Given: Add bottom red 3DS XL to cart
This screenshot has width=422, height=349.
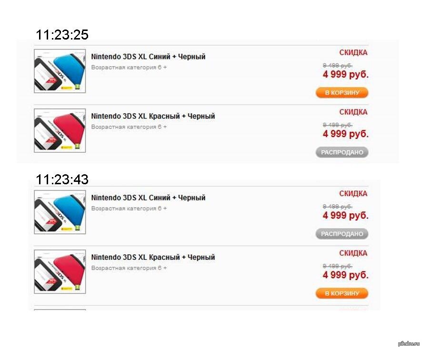Looking at the screenshot, I should coord(342,293).
